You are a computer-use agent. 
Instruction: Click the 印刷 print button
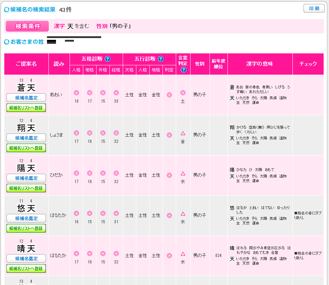click(314, 8)
